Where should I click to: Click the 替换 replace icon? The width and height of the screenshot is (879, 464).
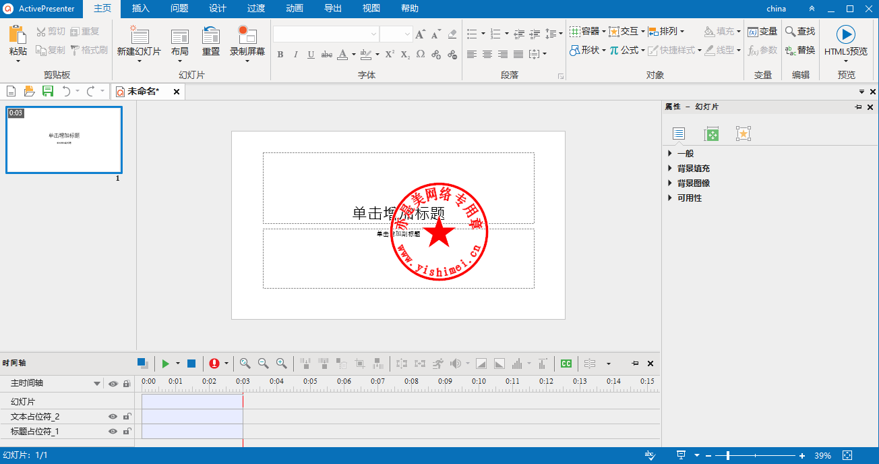point(791,50)
